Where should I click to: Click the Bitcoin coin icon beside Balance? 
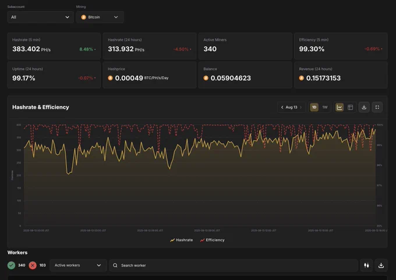pyautogui.click(x=206, y=78)
